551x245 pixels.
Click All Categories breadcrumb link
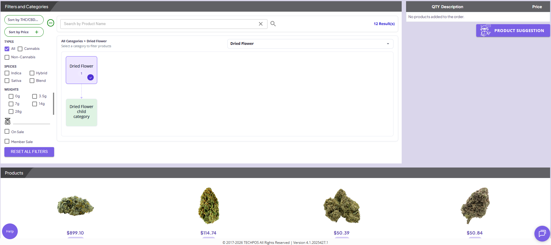coord(72,41)
